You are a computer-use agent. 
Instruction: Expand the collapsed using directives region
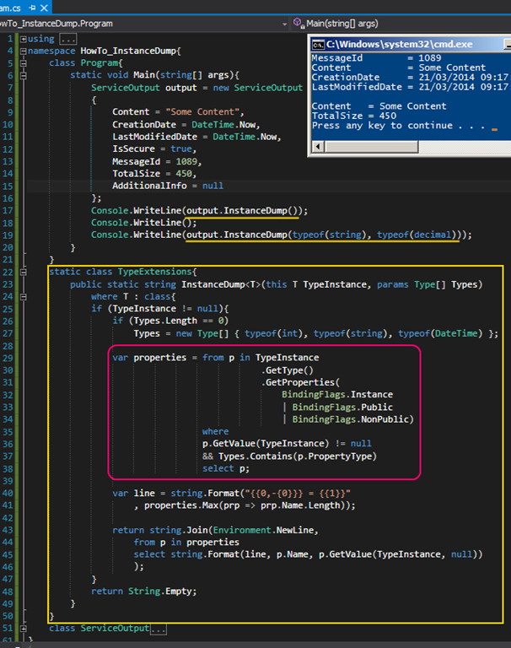22,40
